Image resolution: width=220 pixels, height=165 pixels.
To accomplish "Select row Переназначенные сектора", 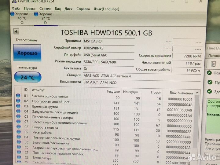I will point(105,118).
